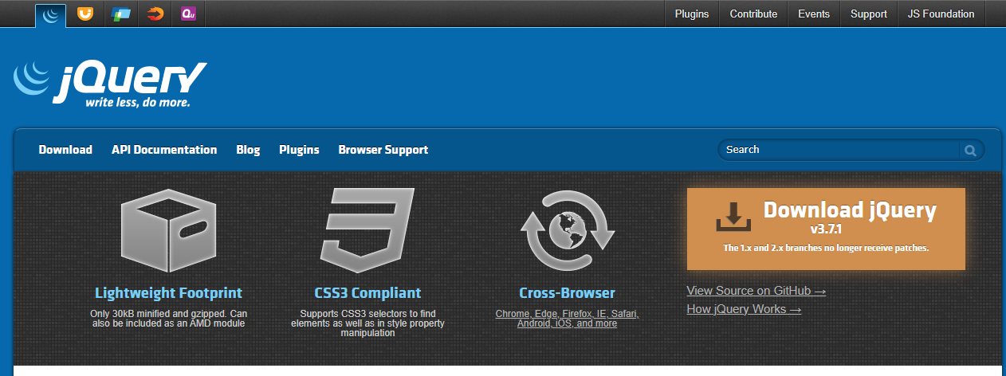The width and height of the screenshot is (1006, 376).
Task: Open the jQuery Mobile project icon
Action: click(x=120, y=14)
